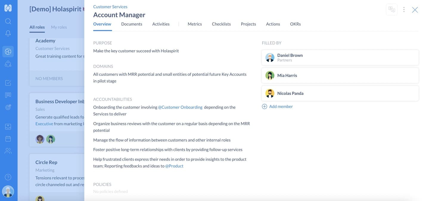
Task: Open the Customer Services circle link
Action: [110, 7]
